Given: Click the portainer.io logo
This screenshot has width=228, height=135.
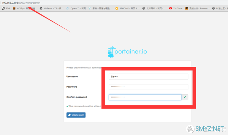Looking at the screenshot, I should pyautogui.click(x=127, y=52).
